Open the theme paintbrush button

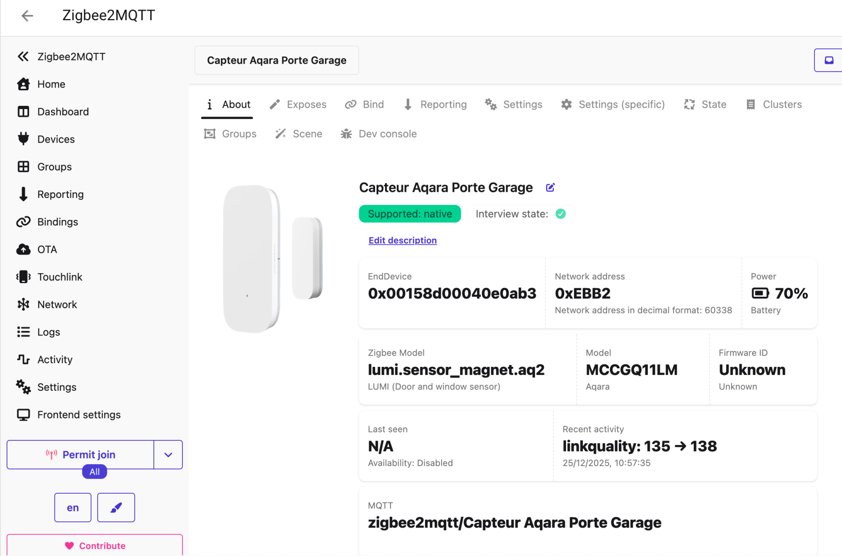[116, 507]
